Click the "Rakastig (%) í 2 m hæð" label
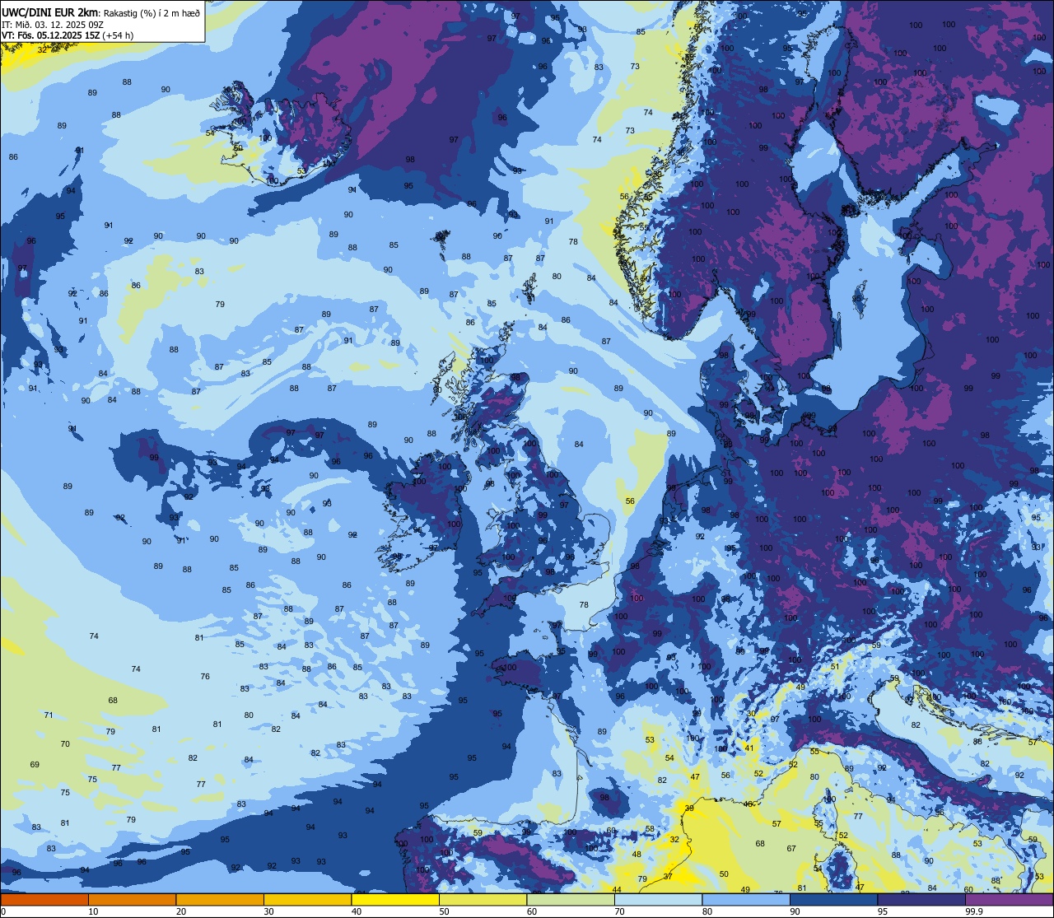1054x918 pixels. coord(152,12)
